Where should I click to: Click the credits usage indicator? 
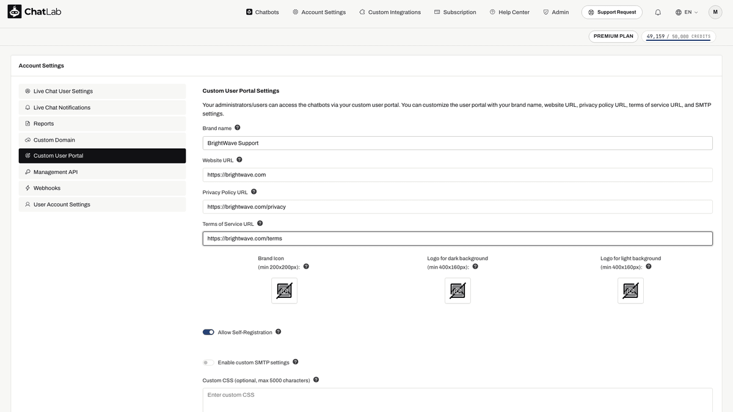pyautogui.click(x=679, y=36)
